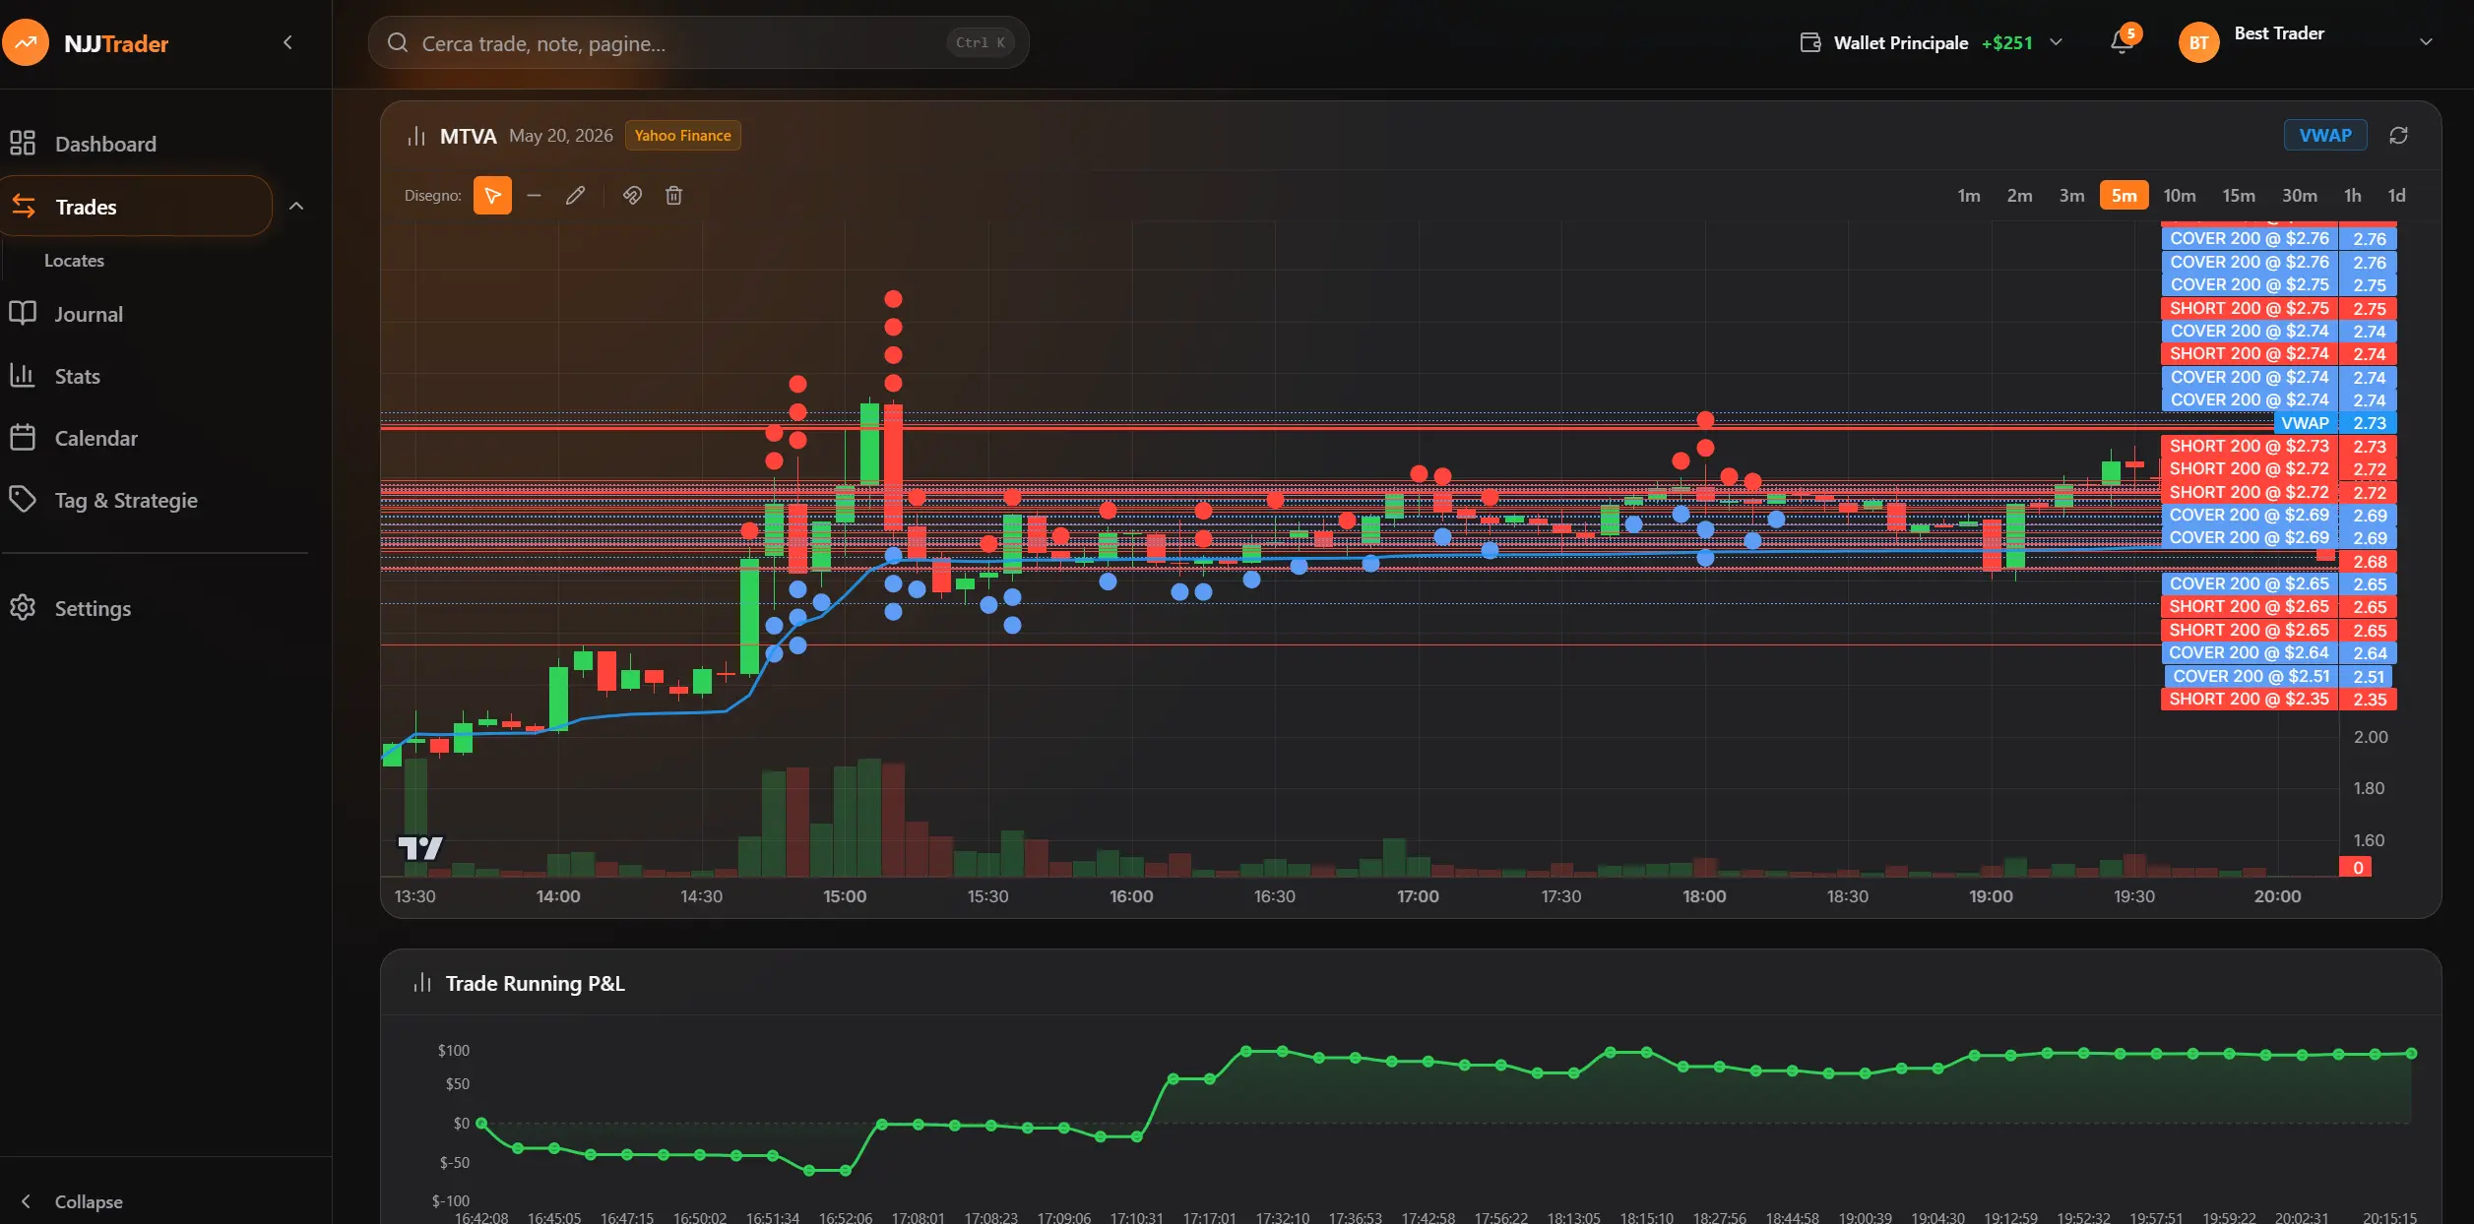Collapse sidebar using top chevron arrow

(287, 42)
